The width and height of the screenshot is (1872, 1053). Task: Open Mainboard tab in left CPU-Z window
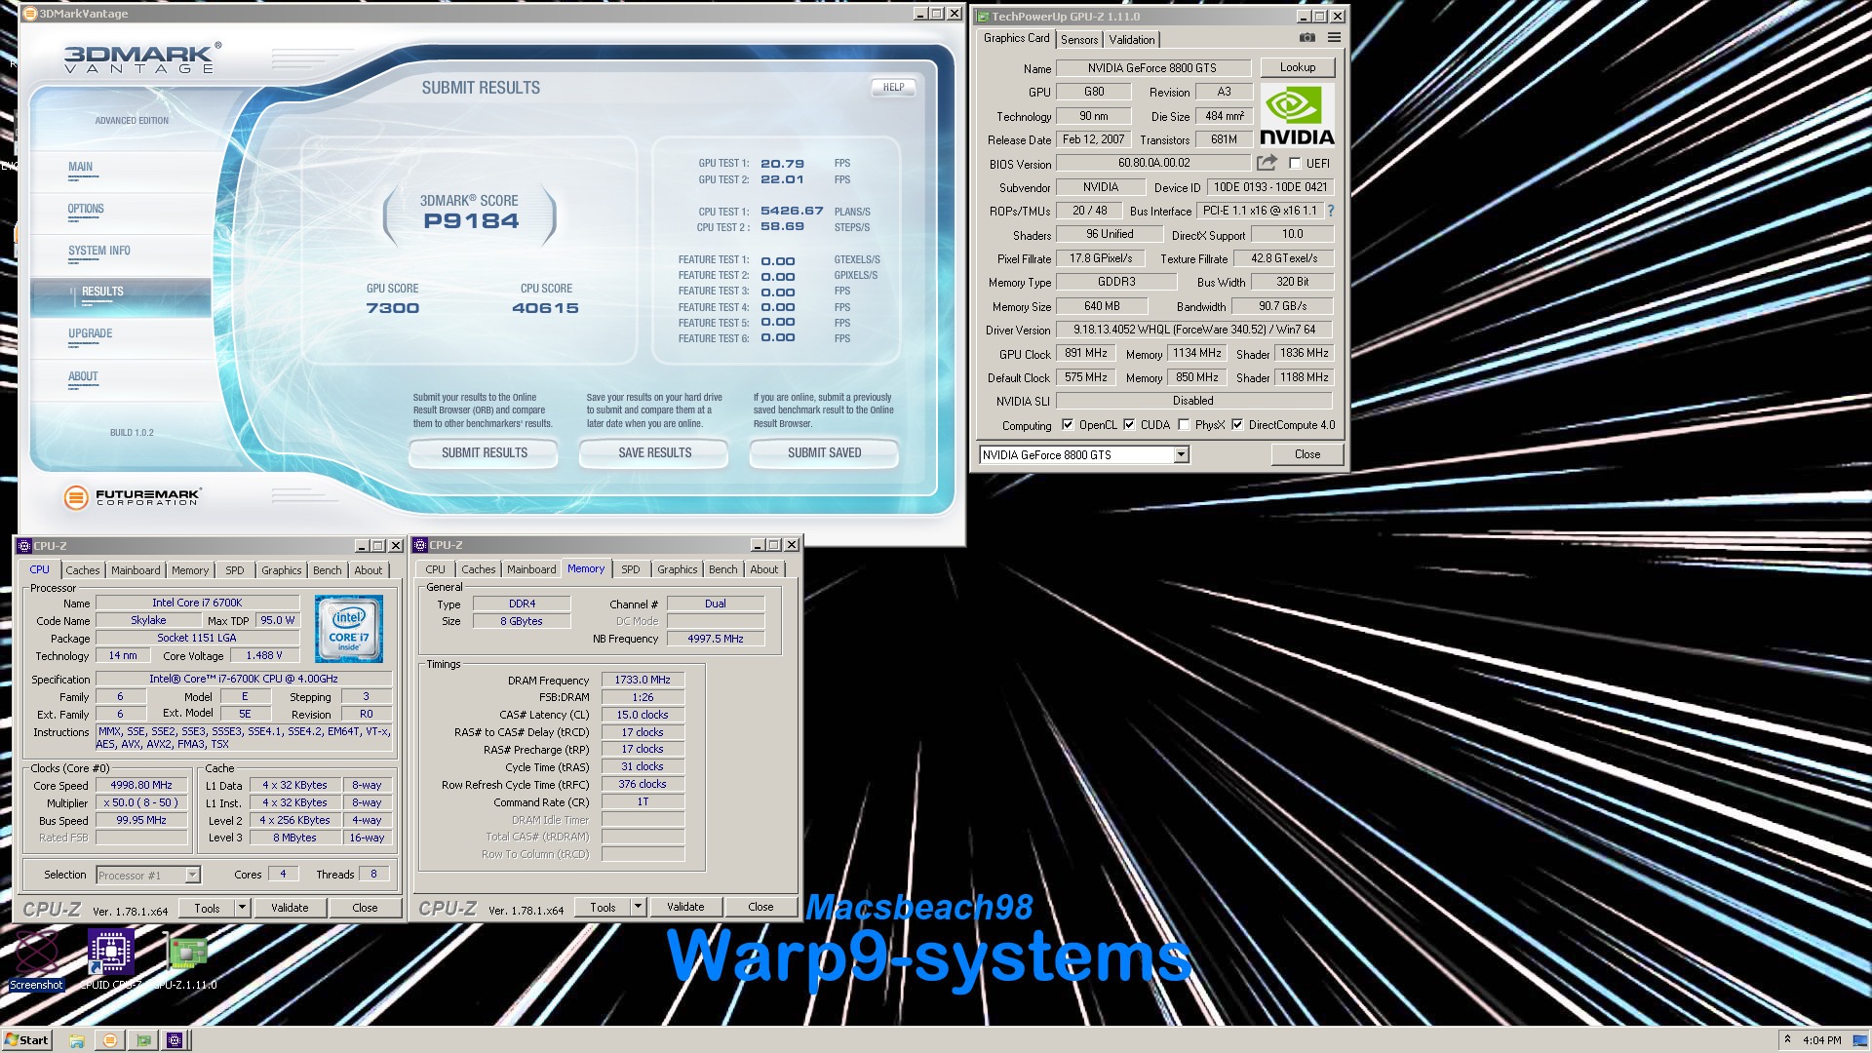136,570
